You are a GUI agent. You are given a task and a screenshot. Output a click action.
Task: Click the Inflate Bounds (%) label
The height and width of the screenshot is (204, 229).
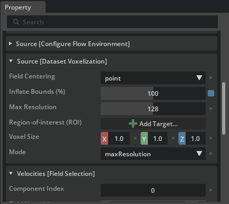click(37, 92)
